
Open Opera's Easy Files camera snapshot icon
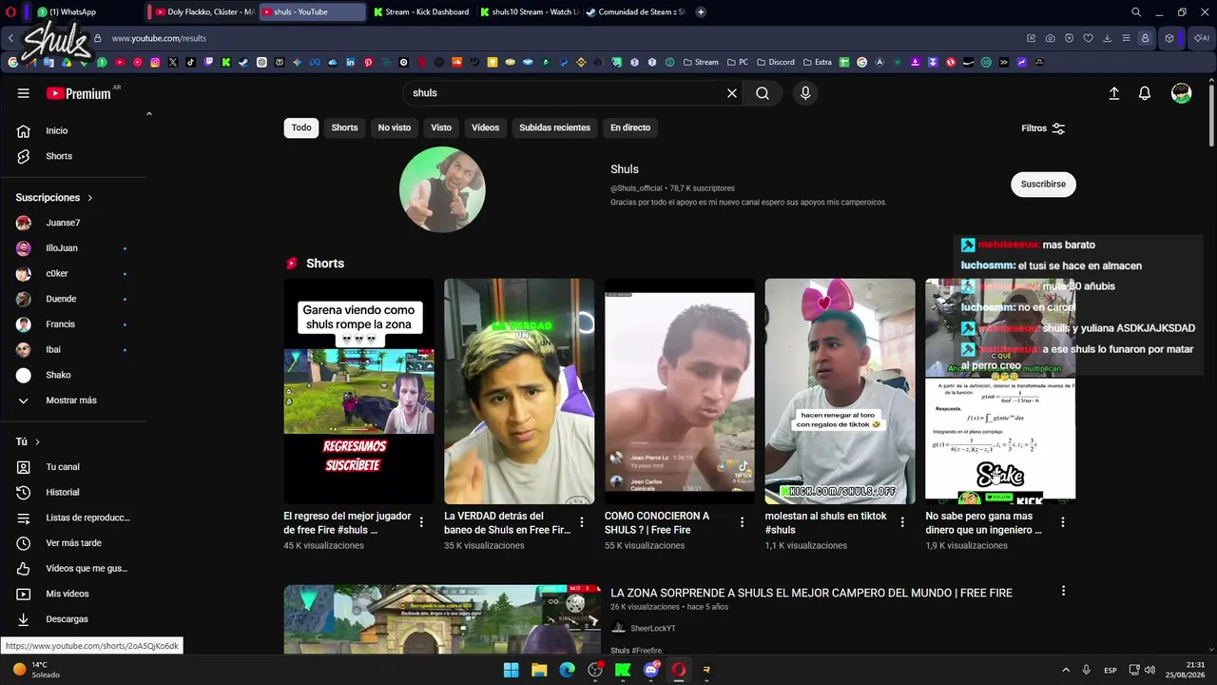pyautogui.click(x=1050, y=38)
